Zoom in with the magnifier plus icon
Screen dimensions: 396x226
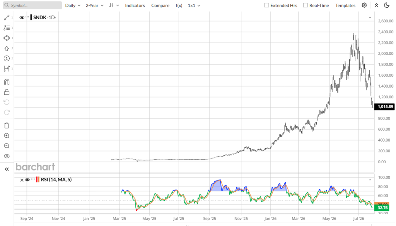coord(7,136)
